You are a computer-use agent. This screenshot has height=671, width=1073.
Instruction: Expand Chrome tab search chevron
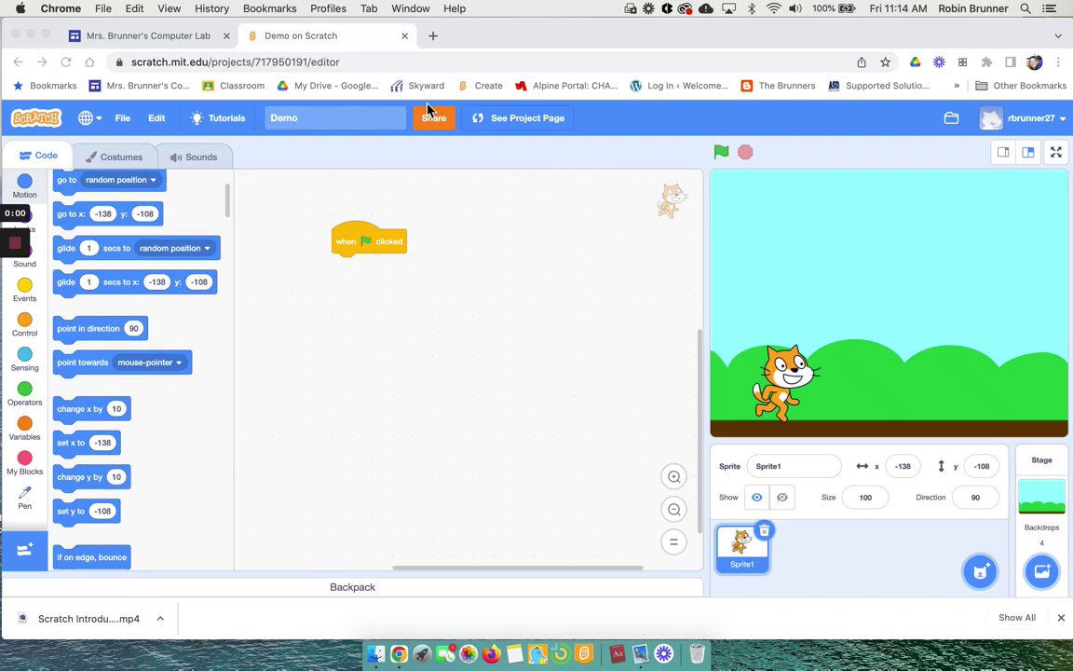(1058, 35)
